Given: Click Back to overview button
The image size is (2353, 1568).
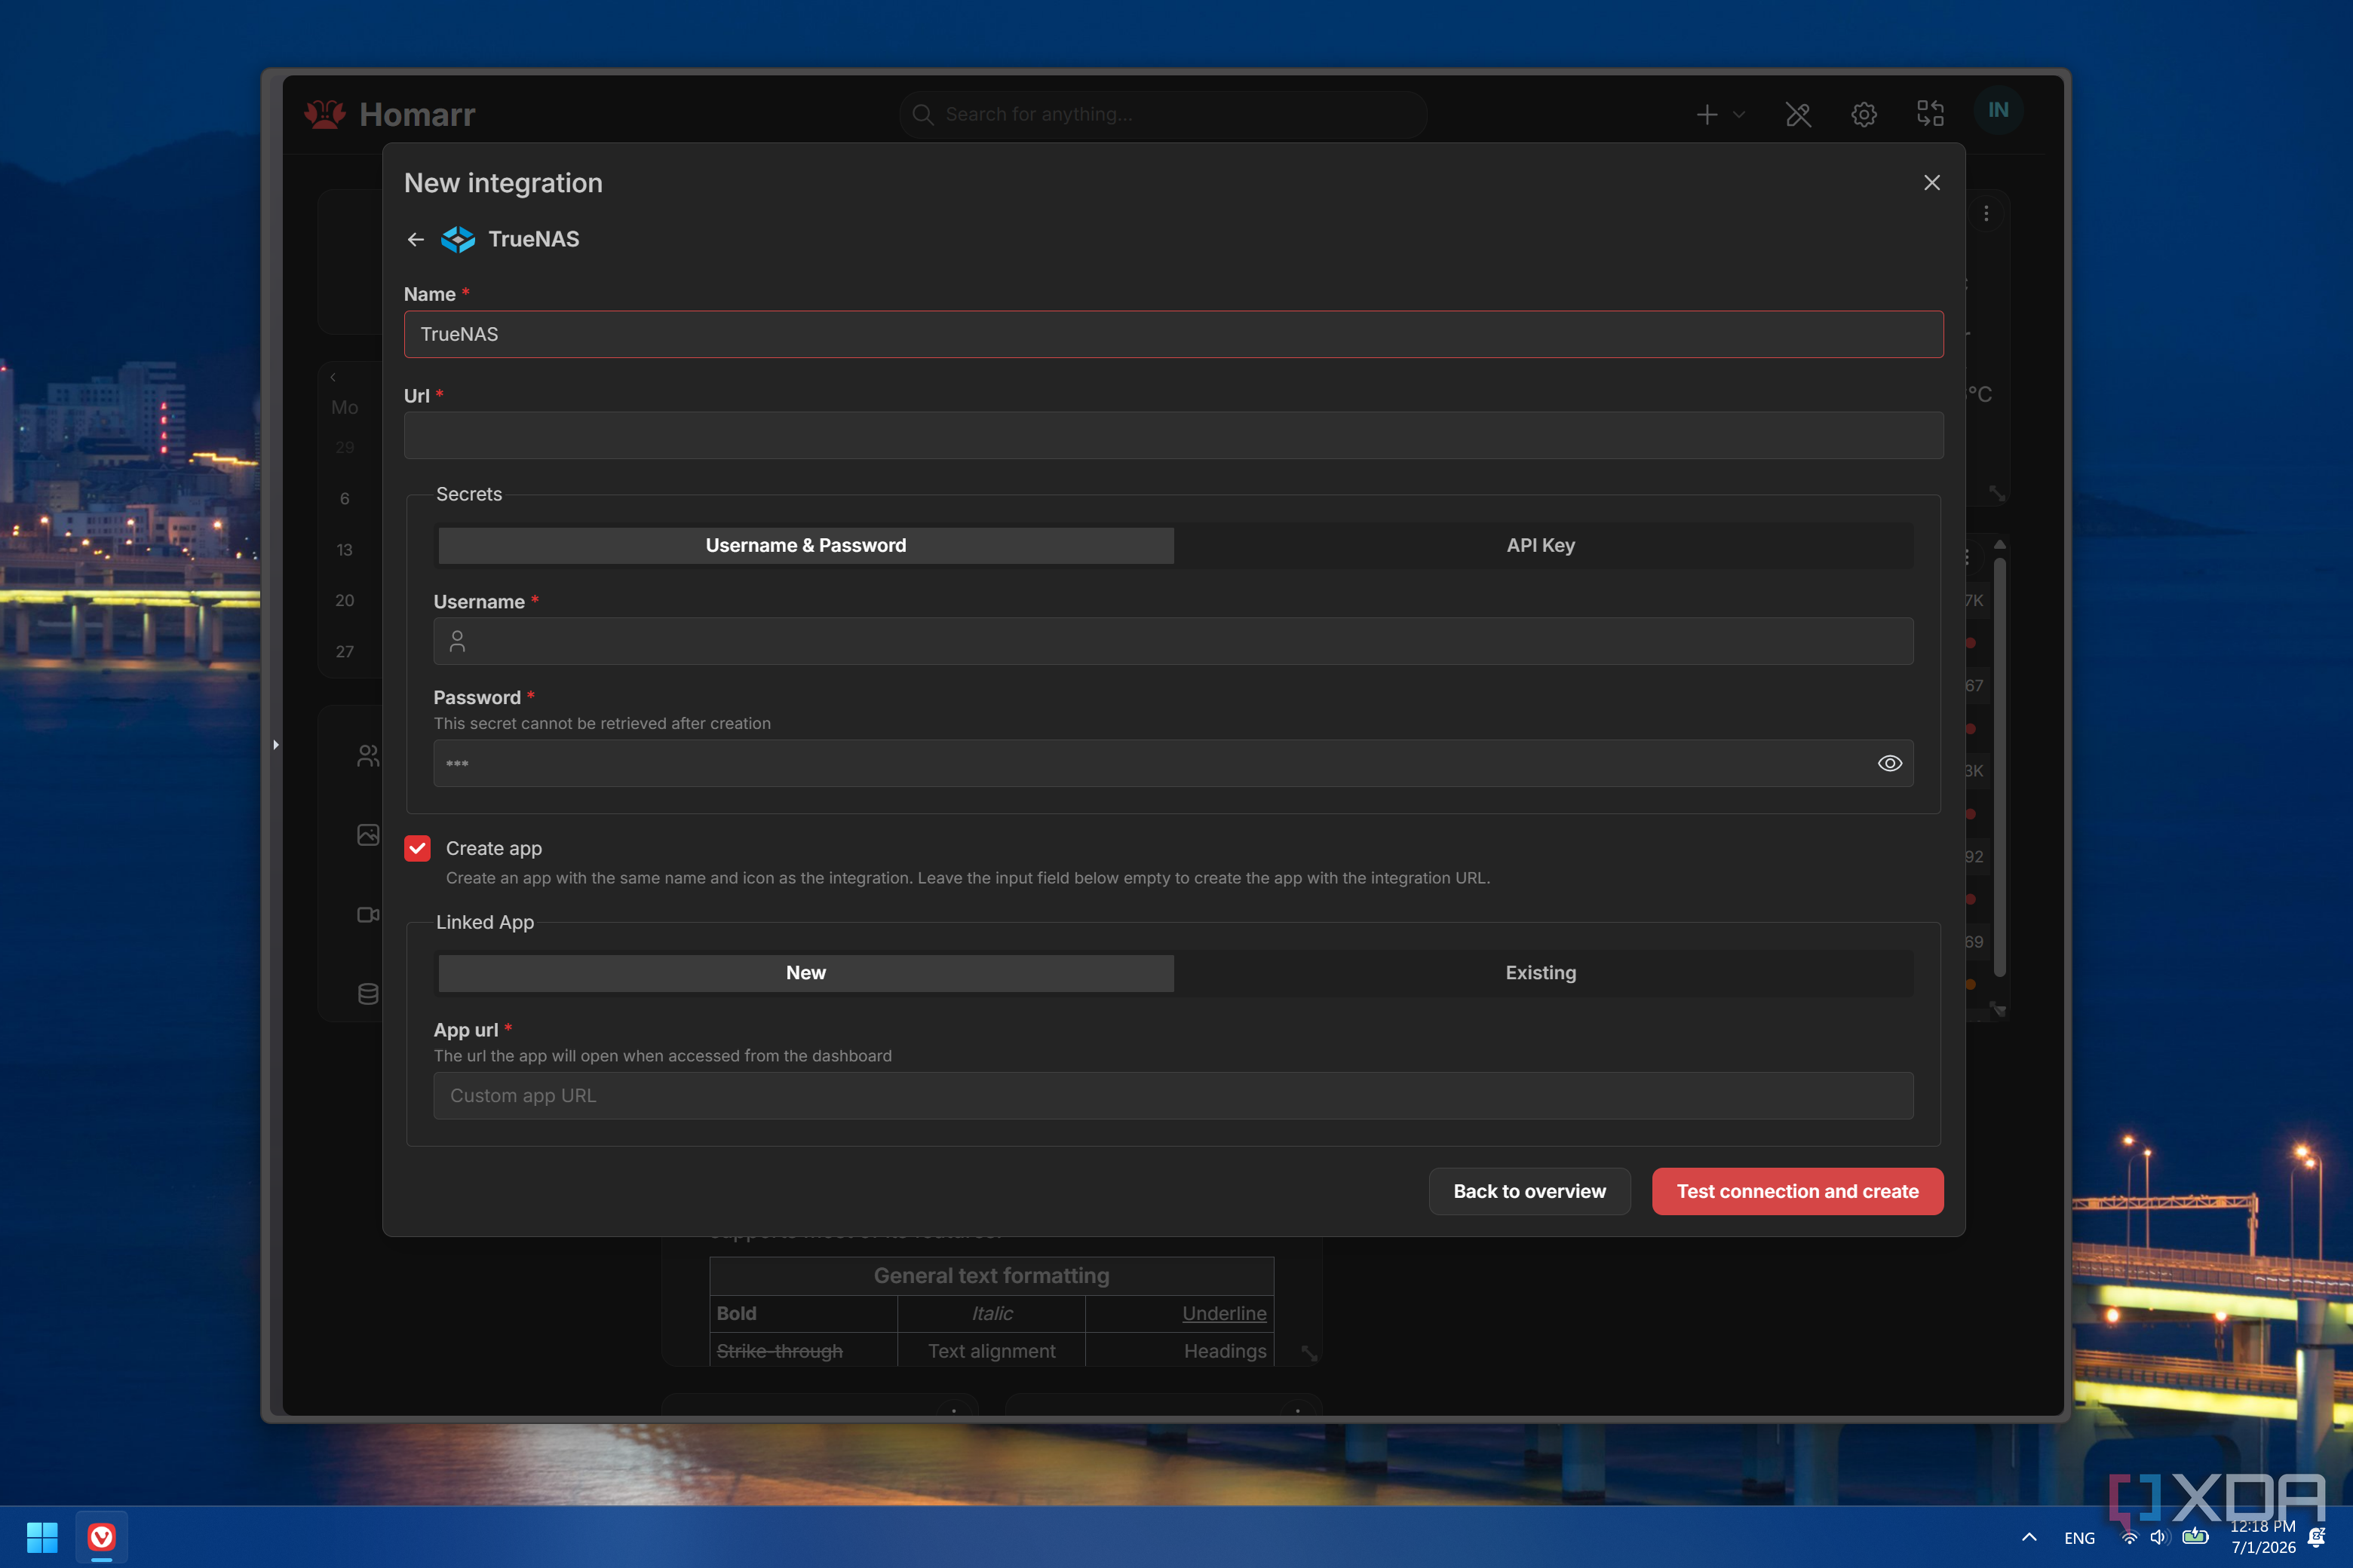Looking at the screenshot, I should tap(1529, 1191).
